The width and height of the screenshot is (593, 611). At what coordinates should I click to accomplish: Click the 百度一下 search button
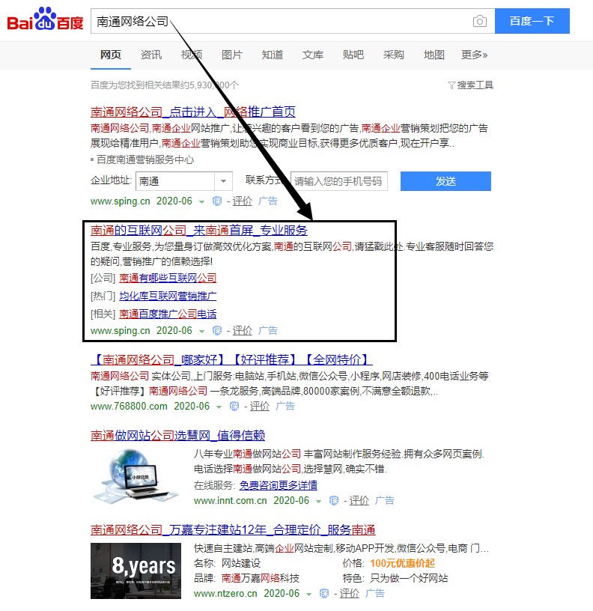click(532, 21)
